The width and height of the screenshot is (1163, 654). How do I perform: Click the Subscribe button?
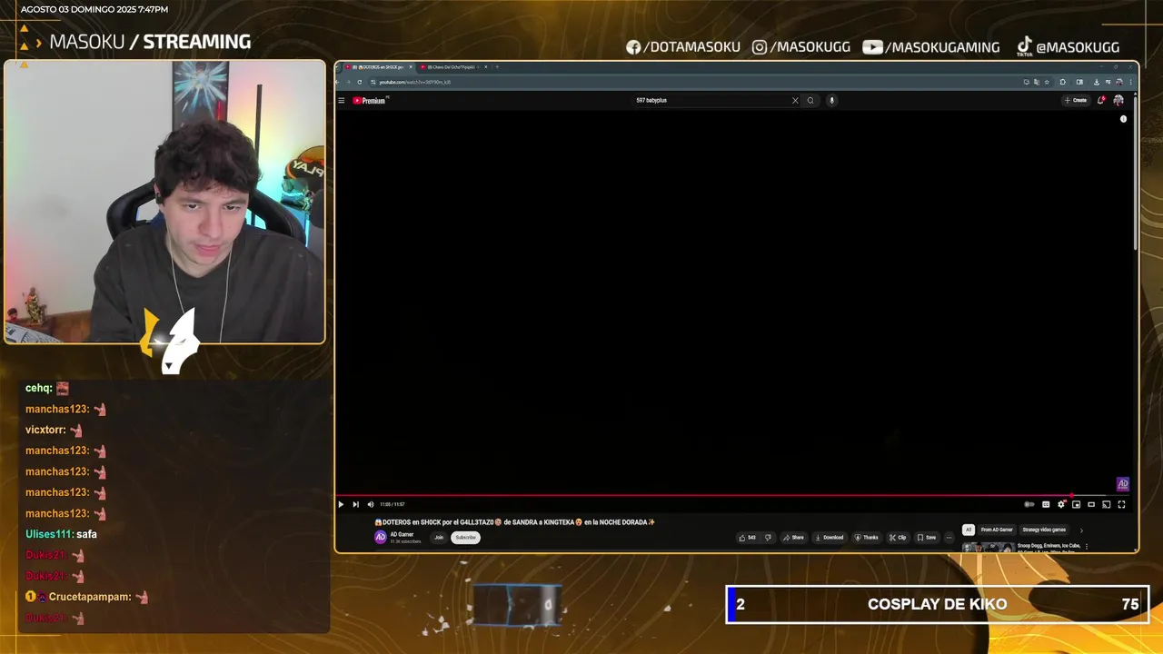465,537
